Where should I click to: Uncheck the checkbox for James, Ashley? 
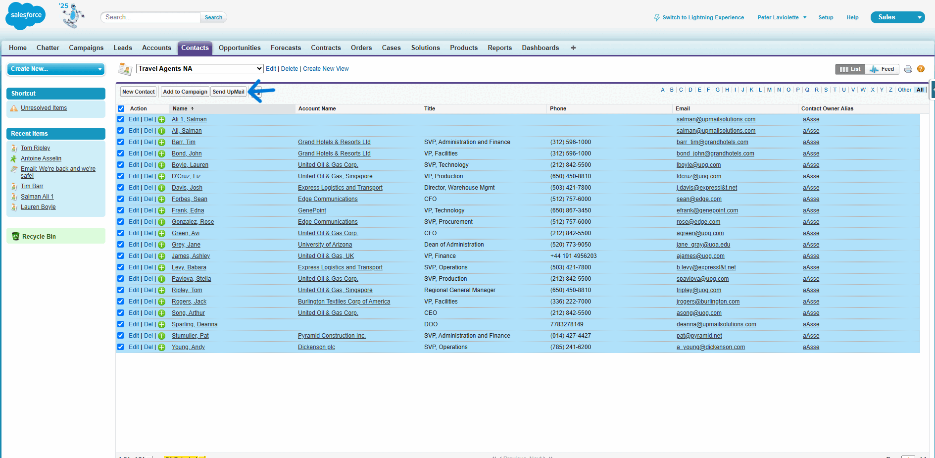pyautogui.click(x=121, y=256)
